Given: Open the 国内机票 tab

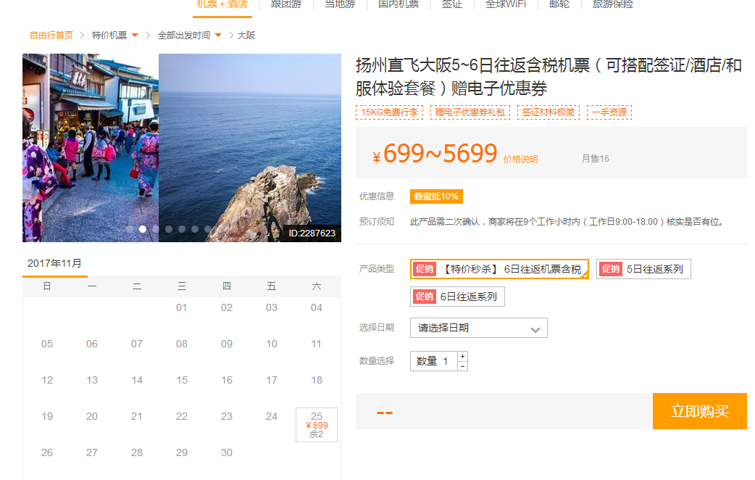Looking at the screenshot, I should click(x=399, y=4).
